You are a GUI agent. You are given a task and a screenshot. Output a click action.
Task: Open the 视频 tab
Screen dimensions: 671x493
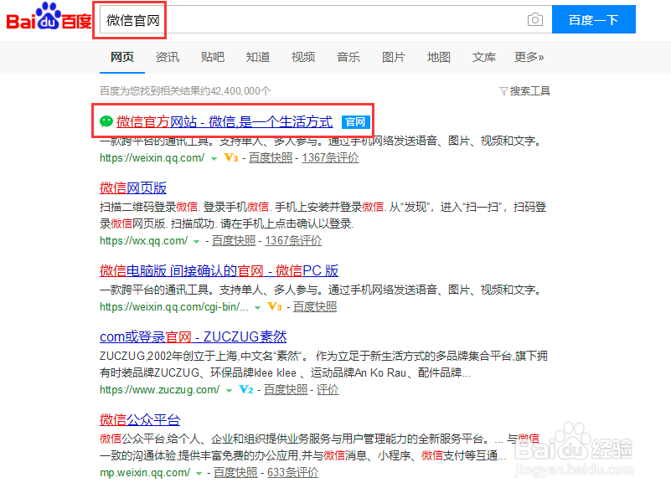(303, 57)
